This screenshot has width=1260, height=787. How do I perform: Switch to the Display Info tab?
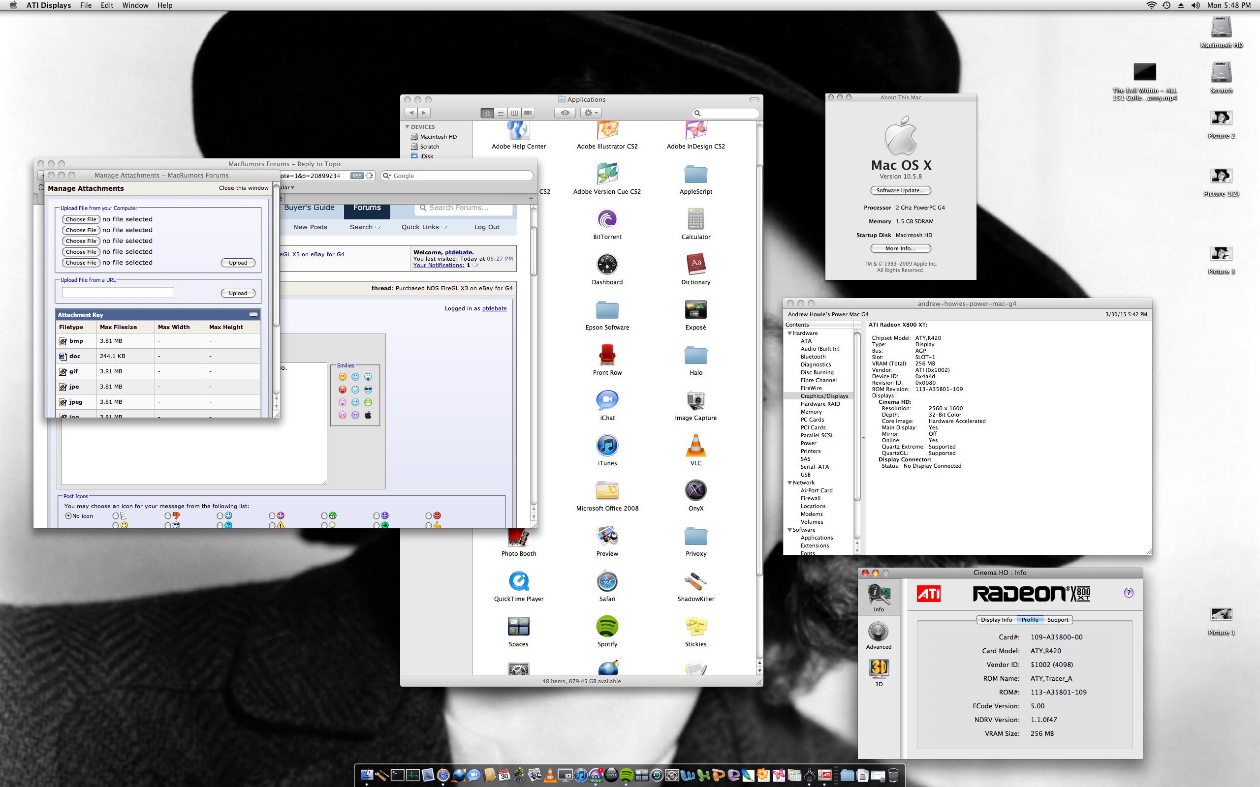click(x=996, y=619)
